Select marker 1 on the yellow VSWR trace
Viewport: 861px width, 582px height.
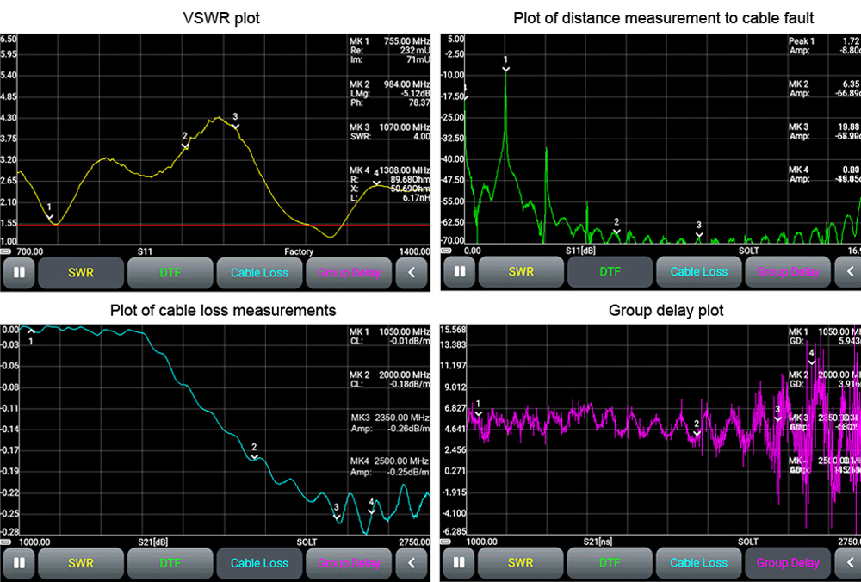pyautogui.click(x=50, y=215)
